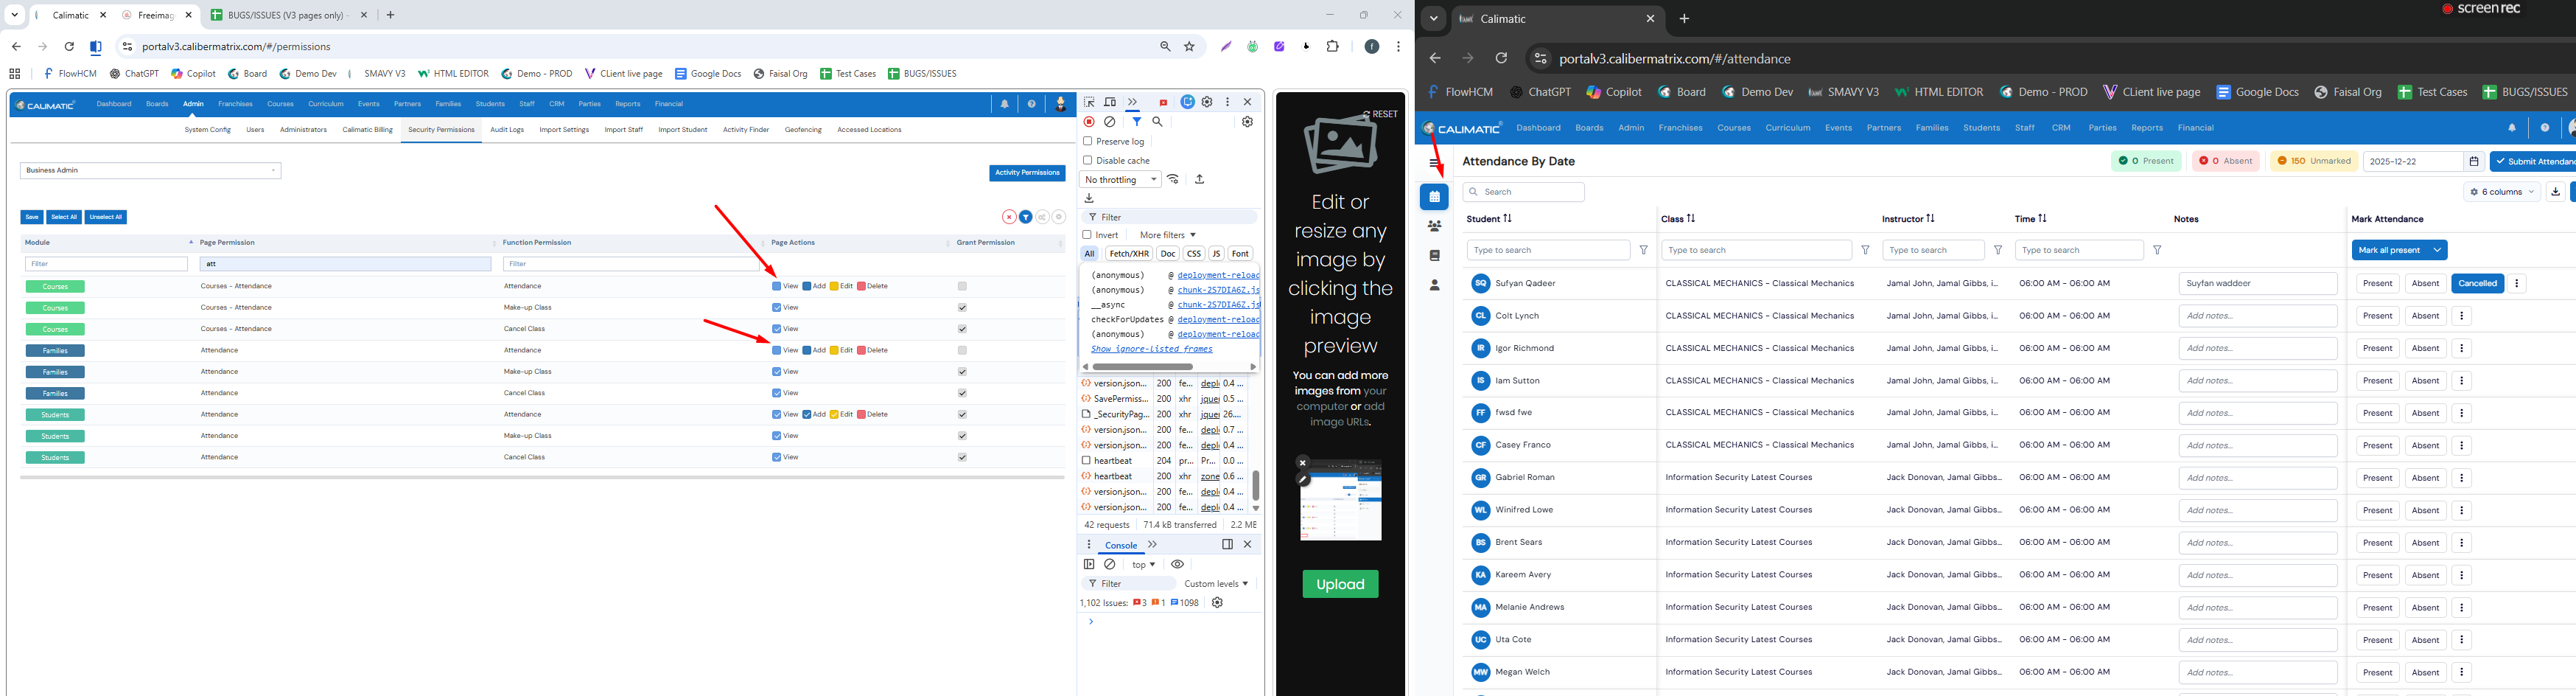
Task: Toggle the DevTools device toolbar icon
Action: (x=1110, y=102)
